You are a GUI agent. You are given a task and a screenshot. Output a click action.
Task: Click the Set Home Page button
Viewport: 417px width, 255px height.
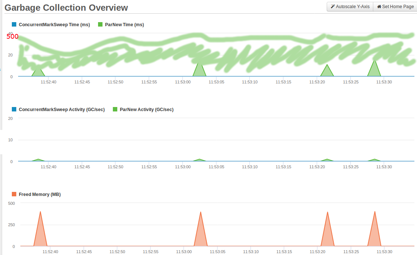click(x=396, y=7)
